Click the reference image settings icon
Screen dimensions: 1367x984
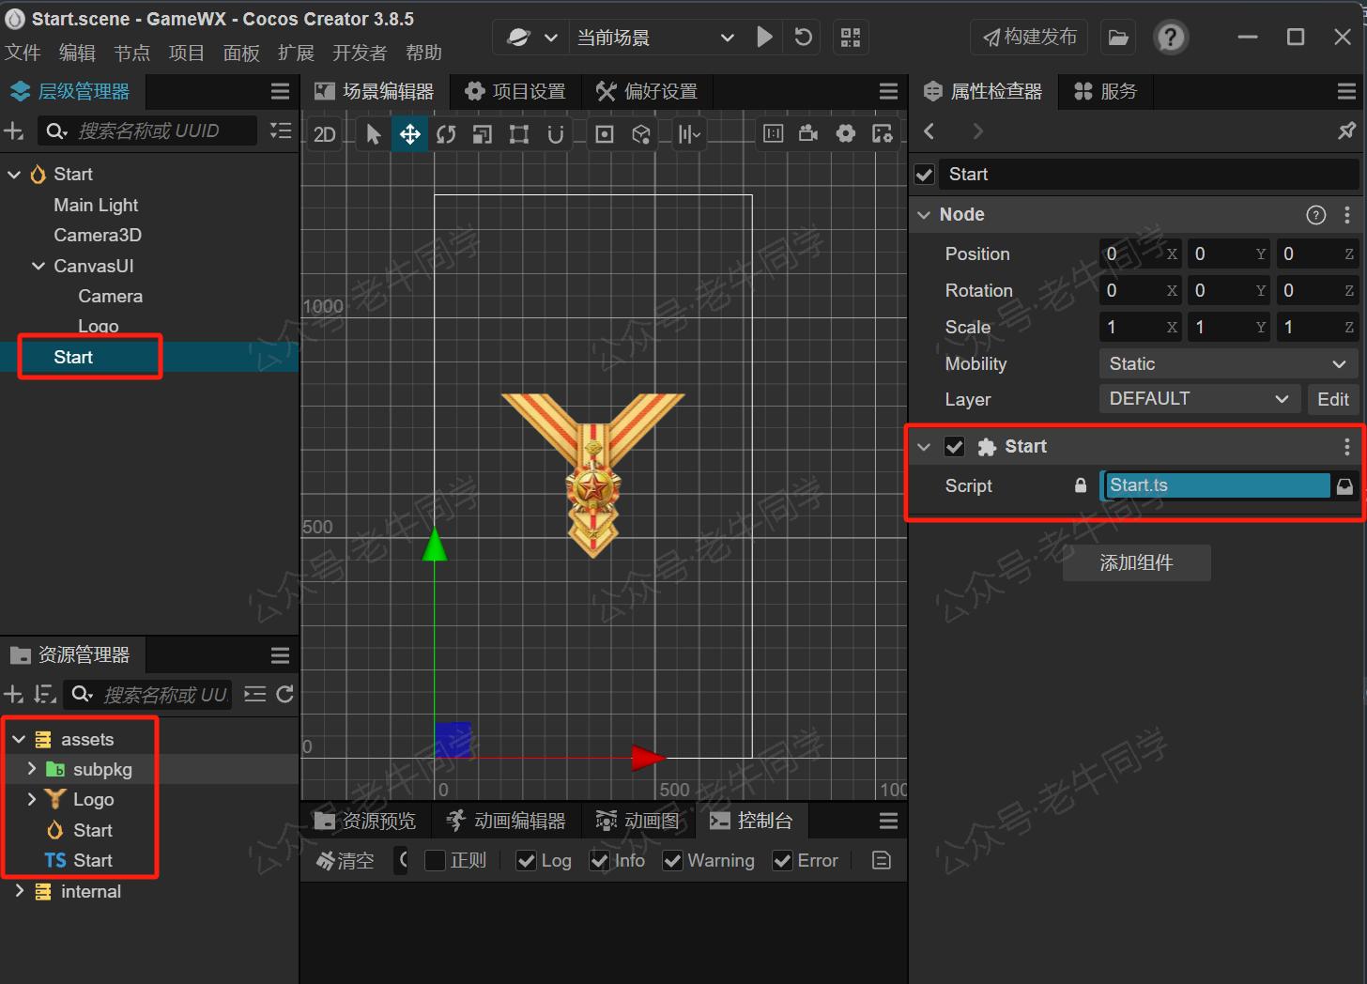click(883, 133)
